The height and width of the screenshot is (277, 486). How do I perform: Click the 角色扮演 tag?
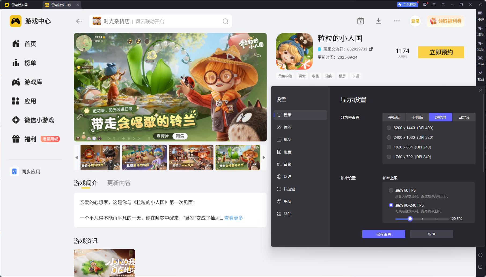pyautogui.click(x=285, y=76)
